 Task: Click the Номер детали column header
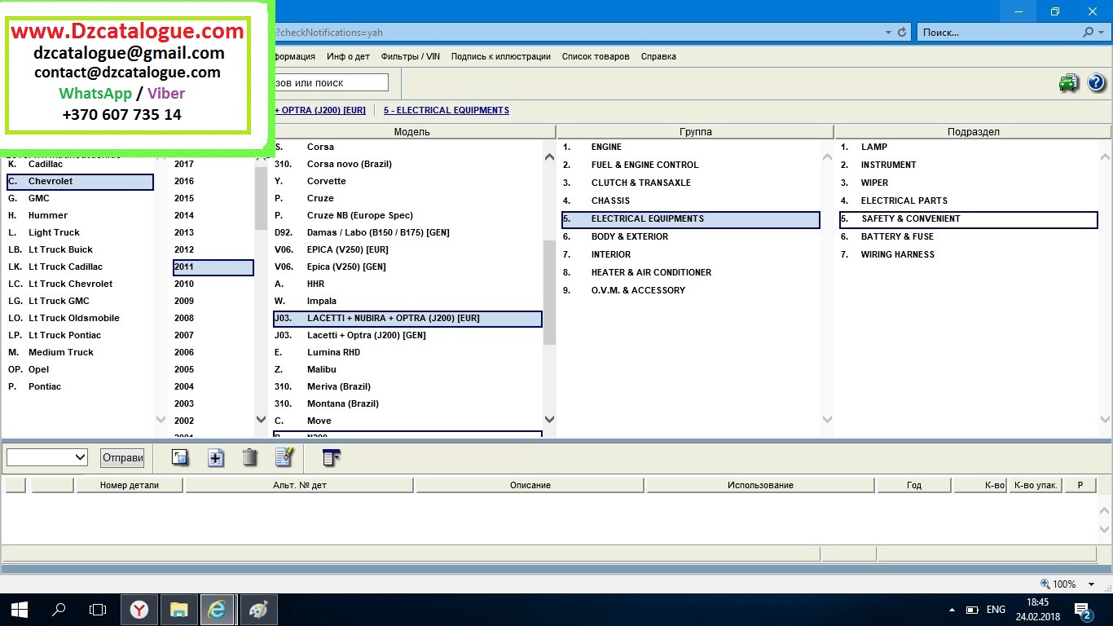coord(130,485)
